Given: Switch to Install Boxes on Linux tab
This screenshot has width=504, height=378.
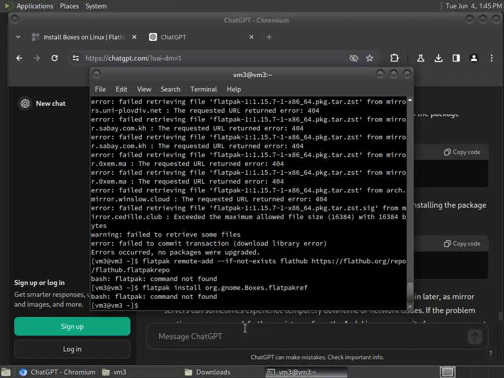Looking at the screenshot, I should point(84,37).
